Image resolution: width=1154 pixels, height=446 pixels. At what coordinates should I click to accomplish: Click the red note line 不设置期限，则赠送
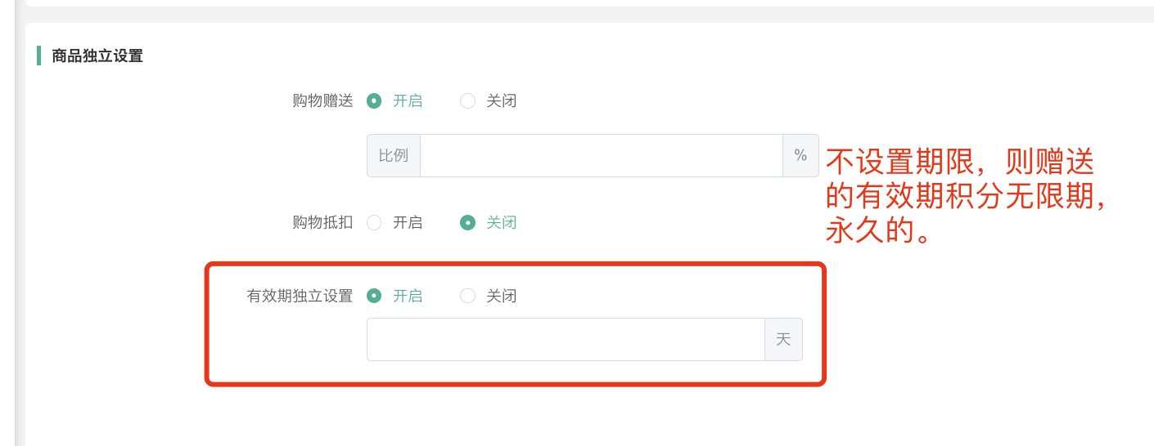959,163
